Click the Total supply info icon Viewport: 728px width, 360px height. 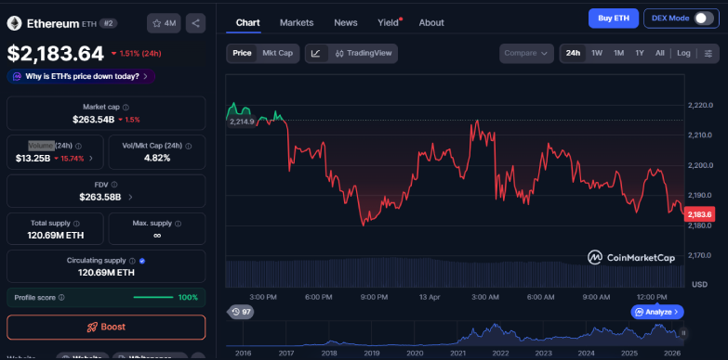[x=76, y=224]
